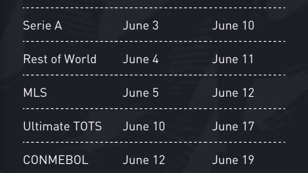Select the Rest of World row label
The height and width of the screenshot is (173, 308).
(x=60, y=59)
